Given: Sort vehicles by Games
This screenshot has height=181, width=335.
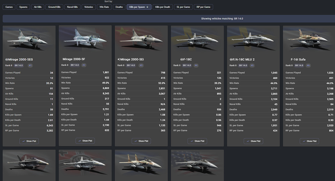Looking at the screenshot, I should (x=9, y=7).
